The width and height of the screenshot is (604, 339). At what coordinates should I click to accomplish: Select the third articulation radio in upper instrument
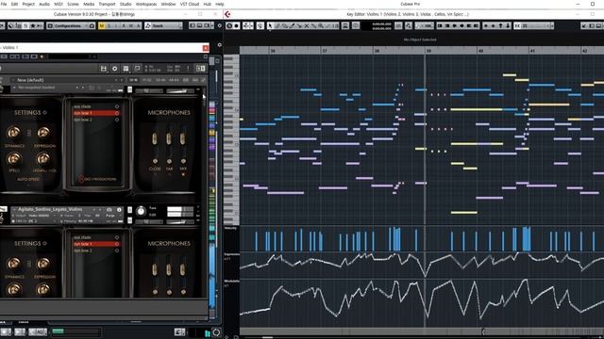tap(117, 120)
